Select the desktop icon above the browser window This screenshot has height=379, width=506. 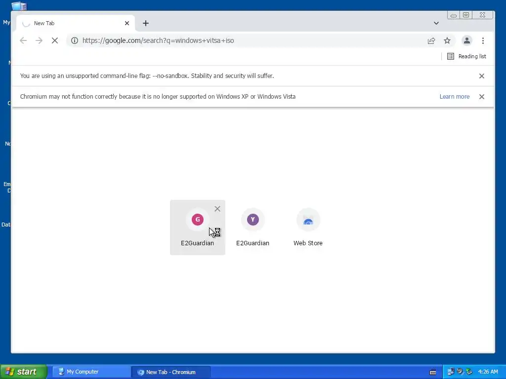click(19, 6)
